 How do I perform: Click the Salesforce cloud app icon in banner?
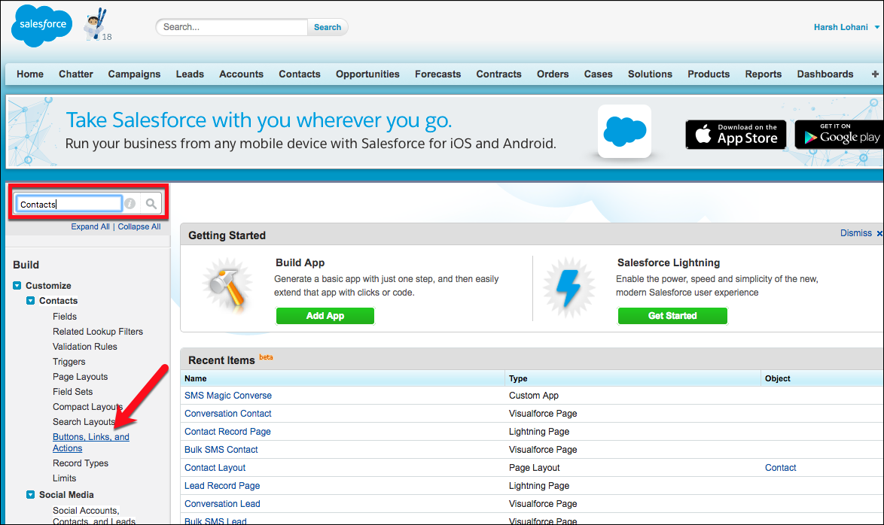click(x=624, y=131)
